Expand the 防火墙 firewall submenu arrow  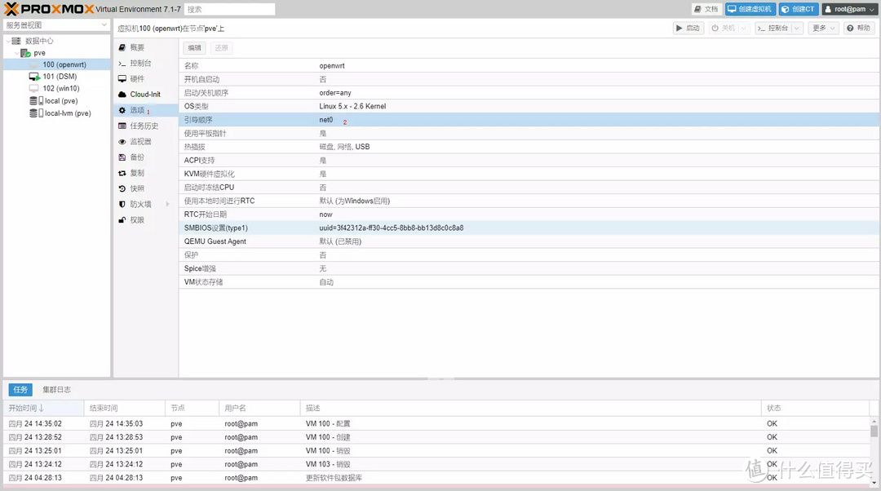[x=168, y=205]
